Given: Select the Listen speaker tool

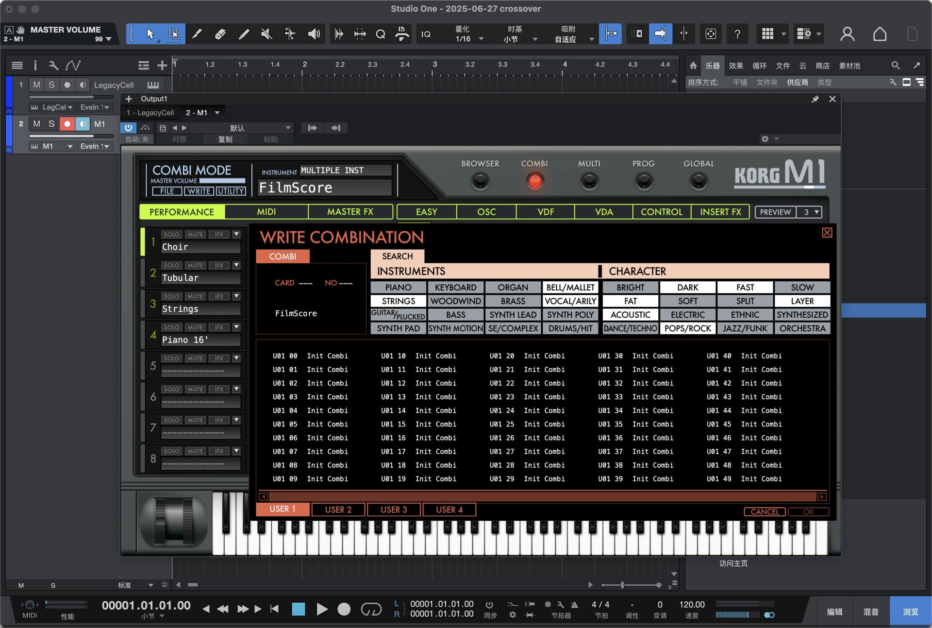Looking at the screenshot, I should click(x=314, y=34).
